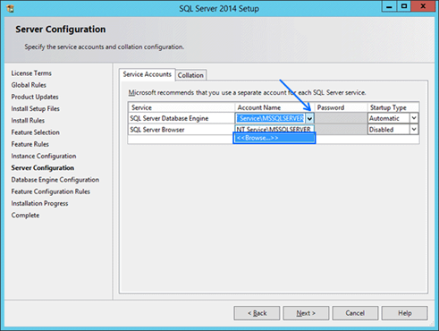The width and height of the screenshot is (439, 331).
Task: Click Instance Configuration step in sidebar
Action: point(44,156)
